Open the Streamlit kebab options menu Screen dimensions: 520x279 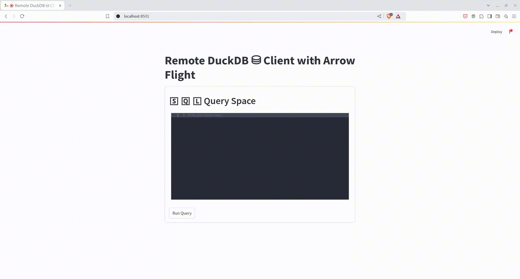[510, 32]
